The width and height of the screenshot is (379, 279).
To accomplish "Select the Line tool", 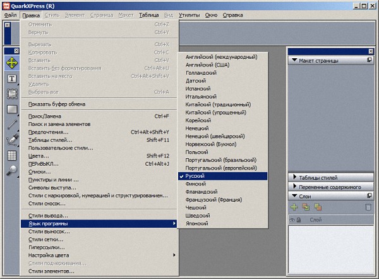I will (11, 124).
